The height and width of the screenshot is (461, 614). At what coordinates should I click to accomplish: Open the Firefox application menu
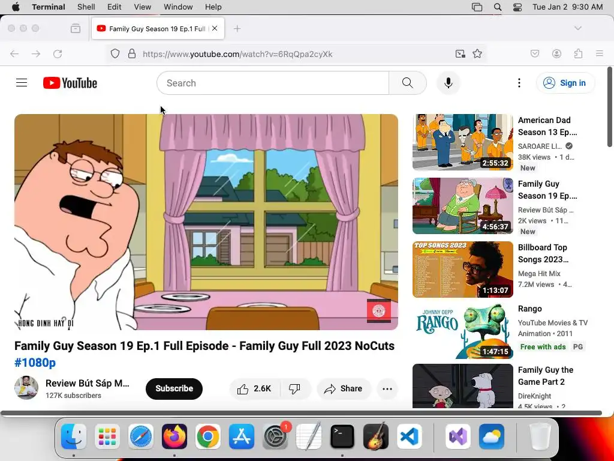click(x=600, y=53)
